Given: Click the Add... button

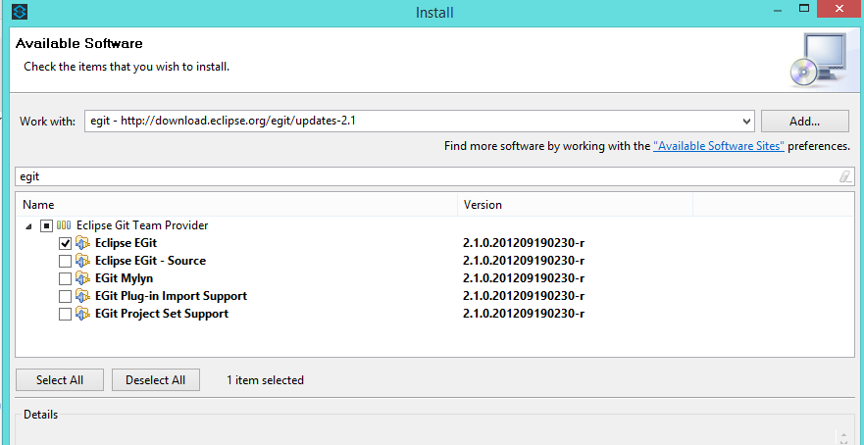Looking at the screenshot, I should coord(804,122).
